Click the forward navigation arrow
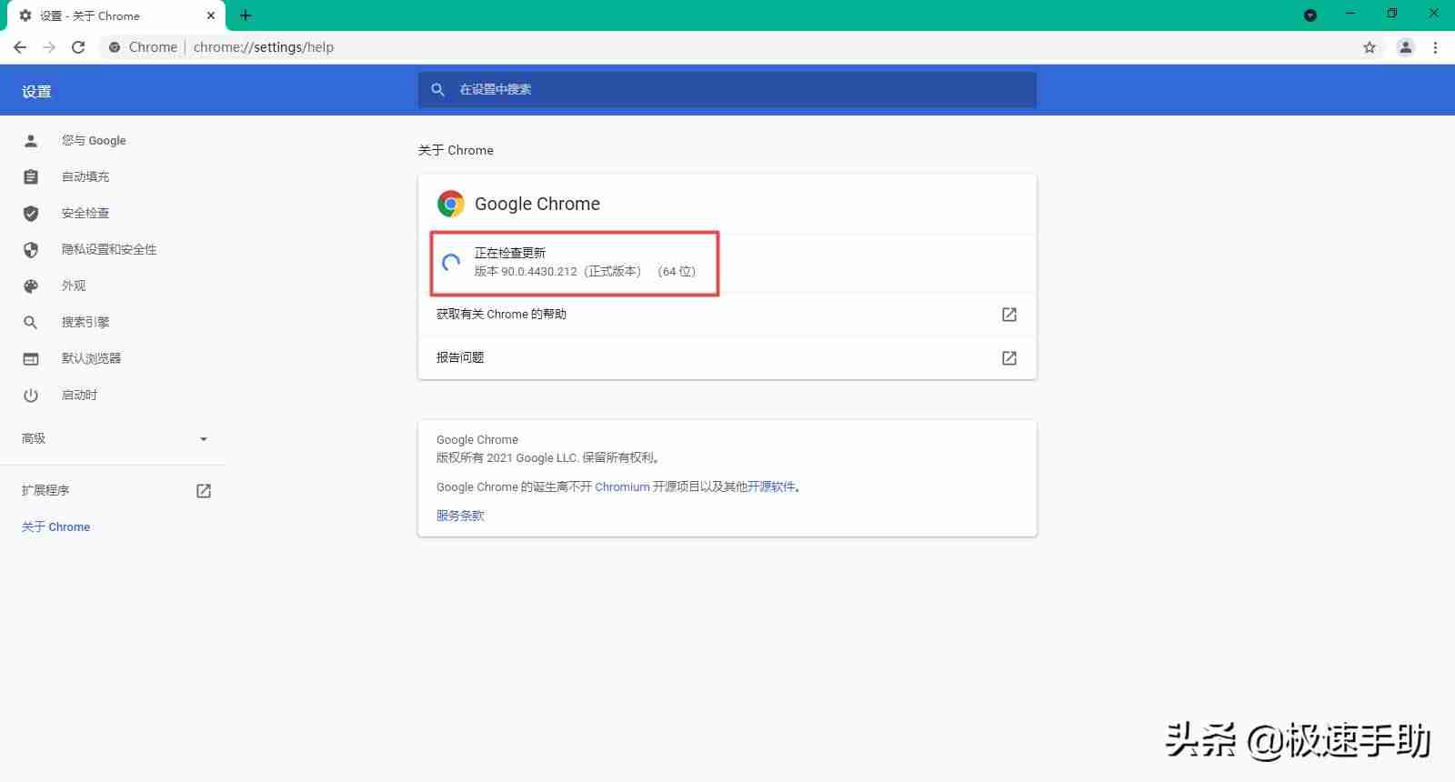 tap(49, 47)
